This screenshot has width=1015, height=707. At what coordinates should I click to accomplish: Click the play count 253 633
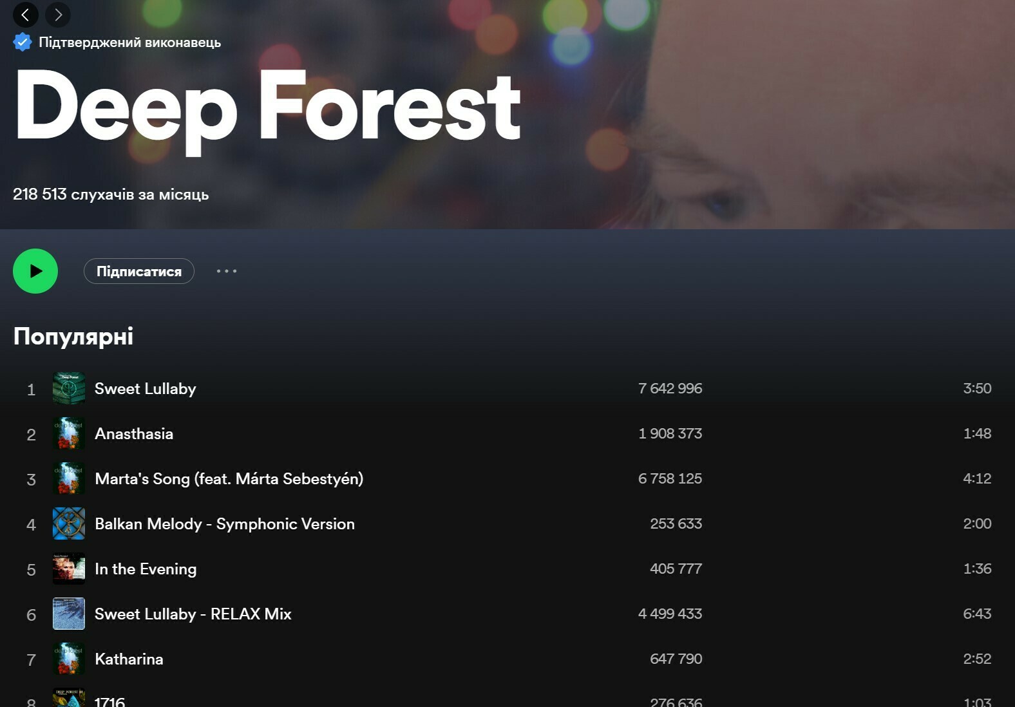point(676,523)
